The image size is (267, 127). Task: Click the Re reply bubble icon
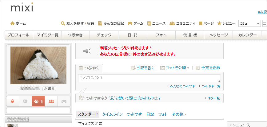coord(25,101)
